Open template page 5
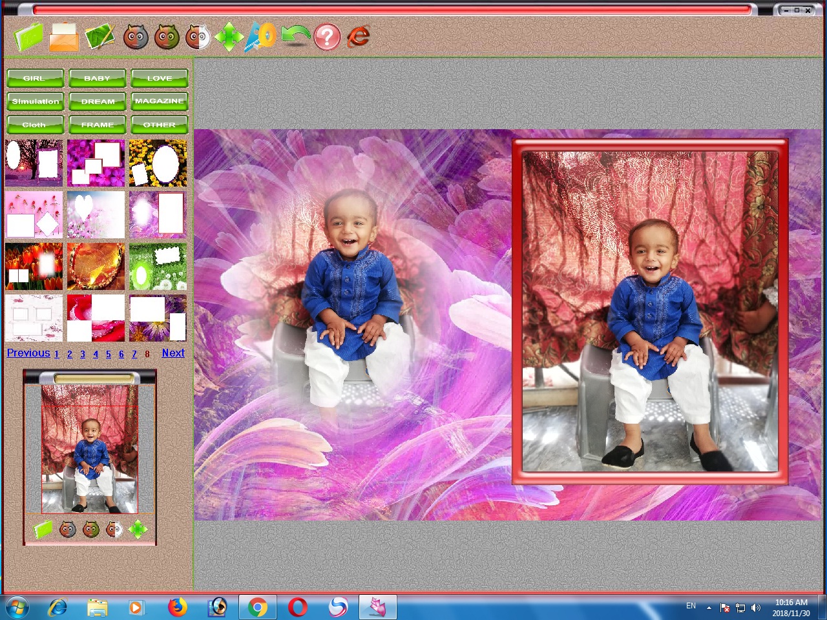This screenshot has height=620, width=827. click(x=108, y=354)
